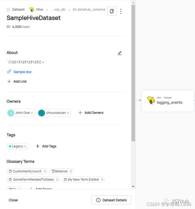Viewport: 195px width, 209px height.
Task: Remove owner zhouxiaoyan
Action: (x=68, y=113)
